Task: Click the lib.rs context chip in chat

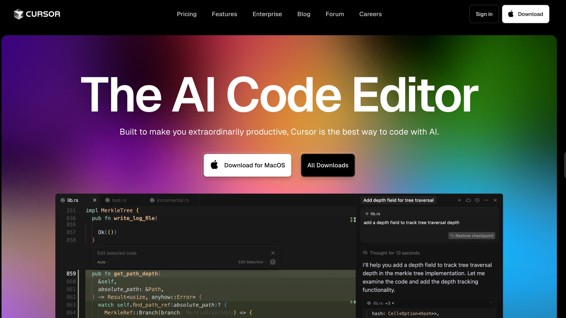Action: point(373,214)
